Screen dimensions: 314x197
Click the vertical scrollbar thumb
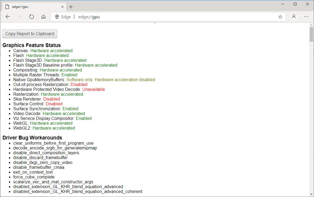point(312,34)
